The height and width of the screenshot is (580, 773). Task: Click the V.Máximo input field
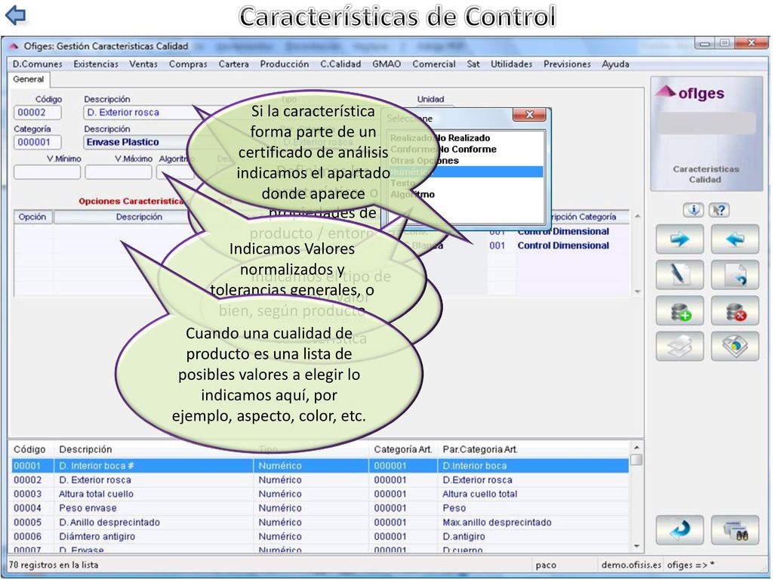point(119,172)
